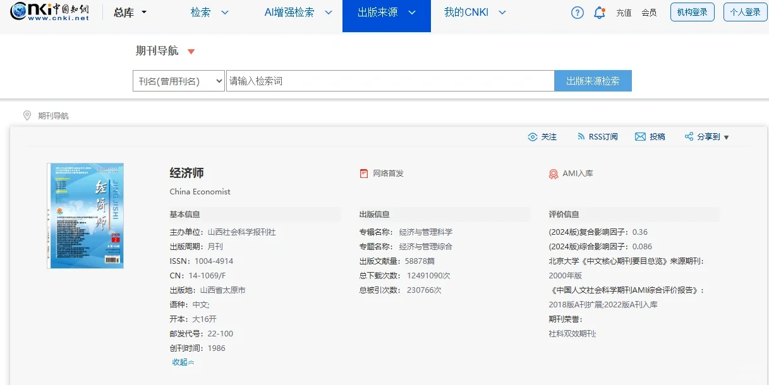769x385 pixels.
Task: Click the 专辑名称 value 经济与管理科学
Action: (x=426, y=232)
